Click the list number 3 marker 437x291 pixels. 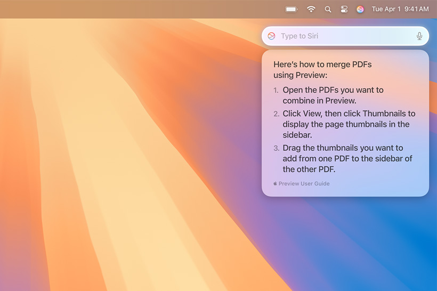pos(276,148)
